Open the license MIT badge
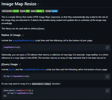This screenshot has width=112, height=100. [25, 11]
